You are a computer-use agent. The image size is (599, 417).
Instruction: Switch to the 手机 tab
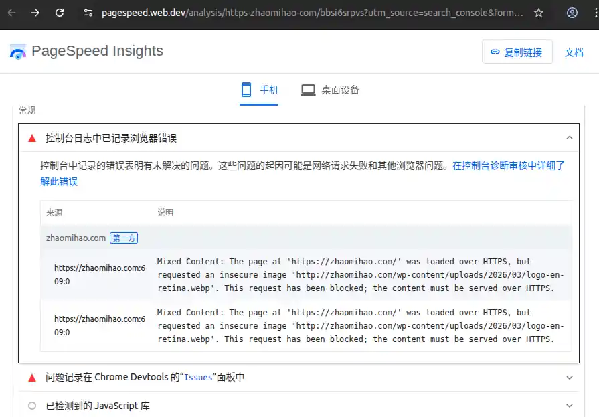tap(259, 90)
